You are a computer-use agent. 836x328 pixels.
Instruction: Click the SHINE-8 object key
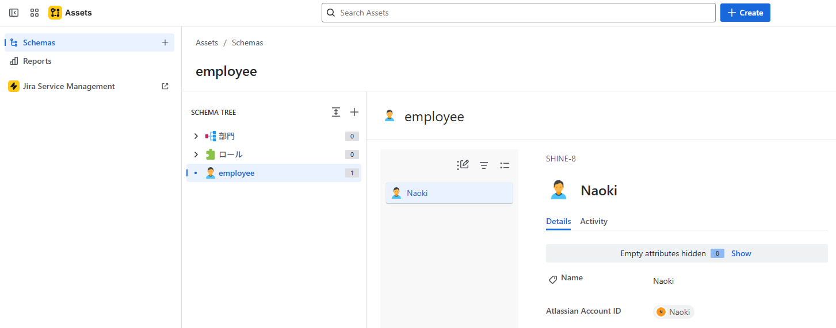point(561,159)
